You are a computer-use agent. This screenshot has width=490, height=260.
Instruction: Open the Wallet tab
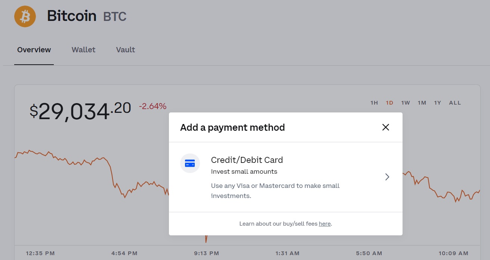pyautogui.click(x=83, y=50)
